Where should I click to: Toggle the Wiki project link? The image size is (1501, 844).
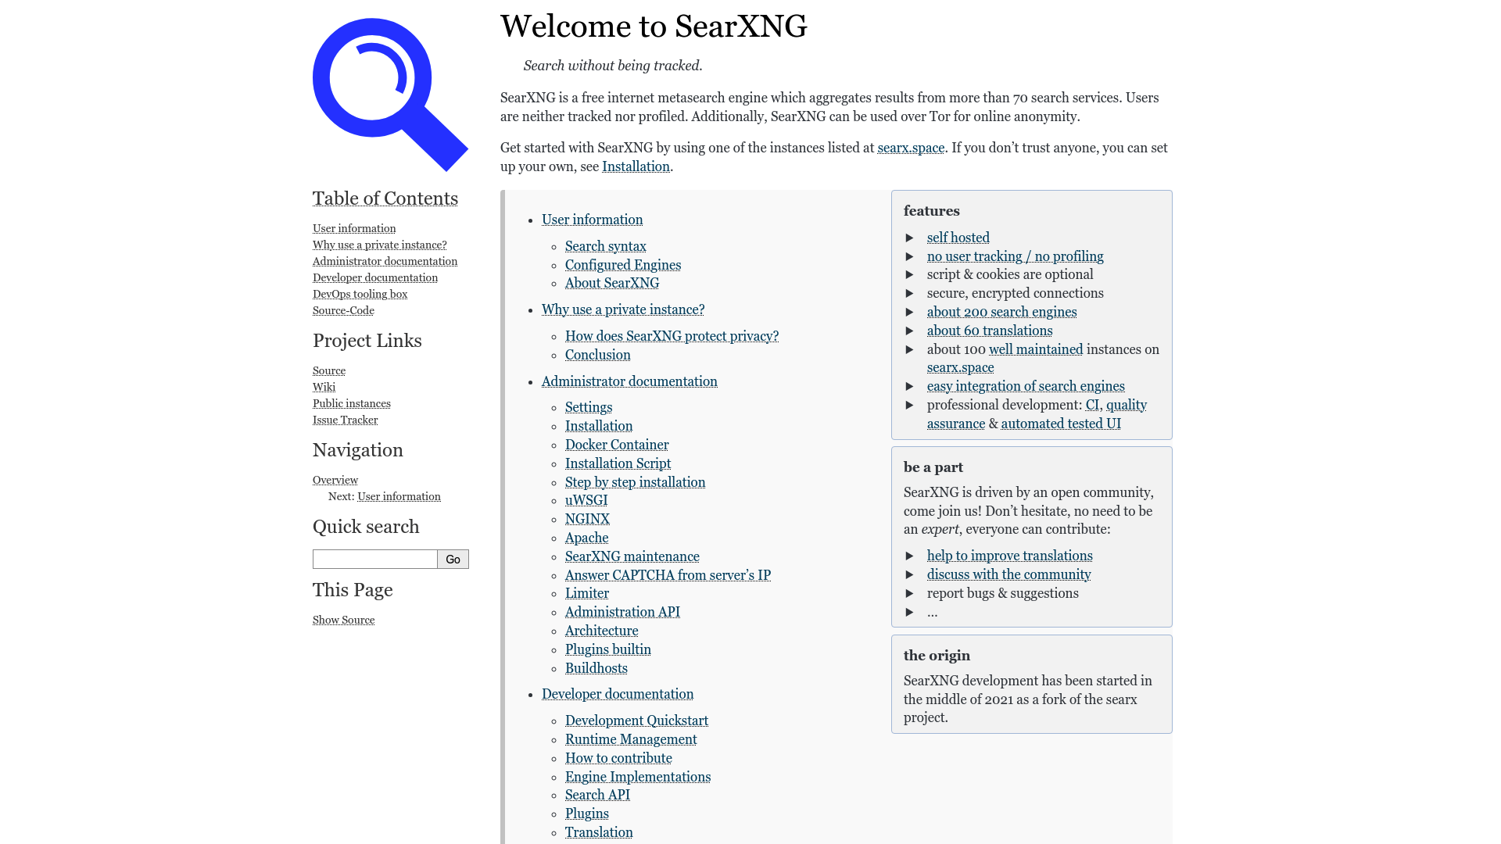coord(323,387)
